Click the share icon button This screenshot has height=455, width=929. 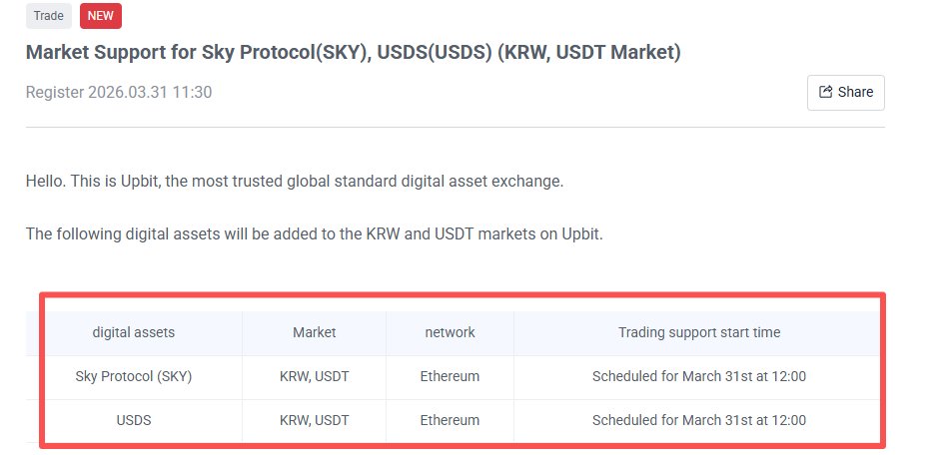pyautogui.click(x=845, y=92)
